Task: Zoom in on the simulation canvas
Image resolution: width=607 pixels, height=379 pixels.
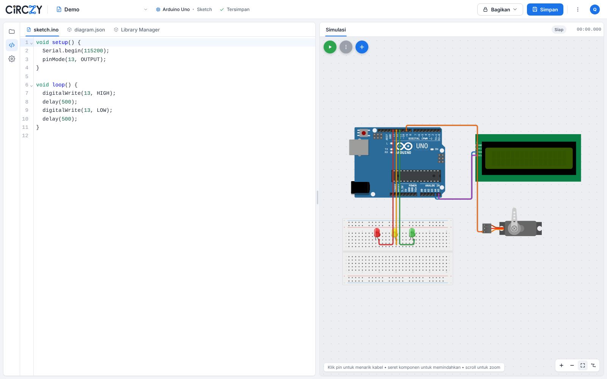Action: [561, 365]
